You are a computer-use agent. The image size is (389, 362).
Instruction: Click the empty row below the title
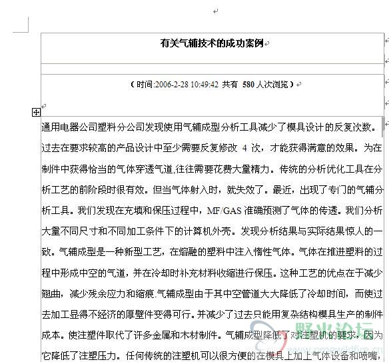point(212,69)
